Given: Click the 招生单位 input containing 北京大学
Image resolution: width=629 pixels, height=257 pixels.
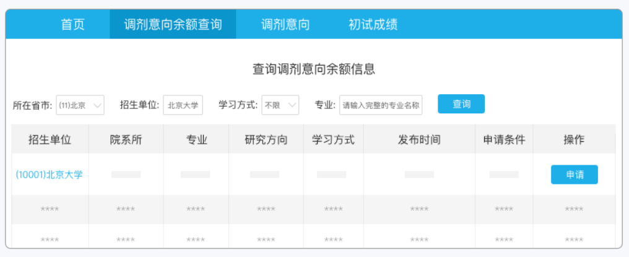Looking at the screenshot, I should tap(183, 105).
